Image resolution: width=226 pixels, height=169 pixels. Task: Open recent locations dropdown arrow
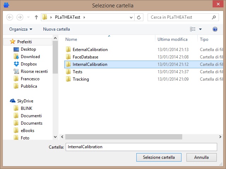tap(28, 17)
